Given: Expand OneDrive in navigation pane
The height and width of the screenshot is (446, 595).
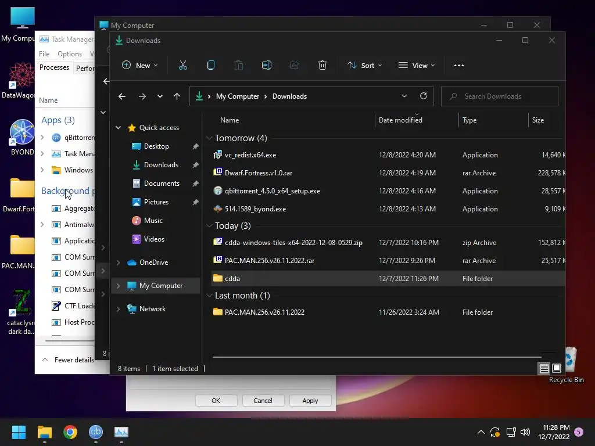Looking at the screenshot, I should point(119,262).
